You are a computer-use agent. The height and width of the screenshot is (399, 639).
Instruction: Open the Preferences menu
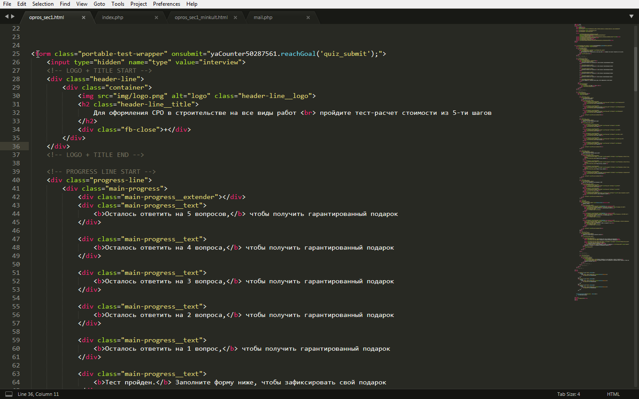[x=166, y=4]
